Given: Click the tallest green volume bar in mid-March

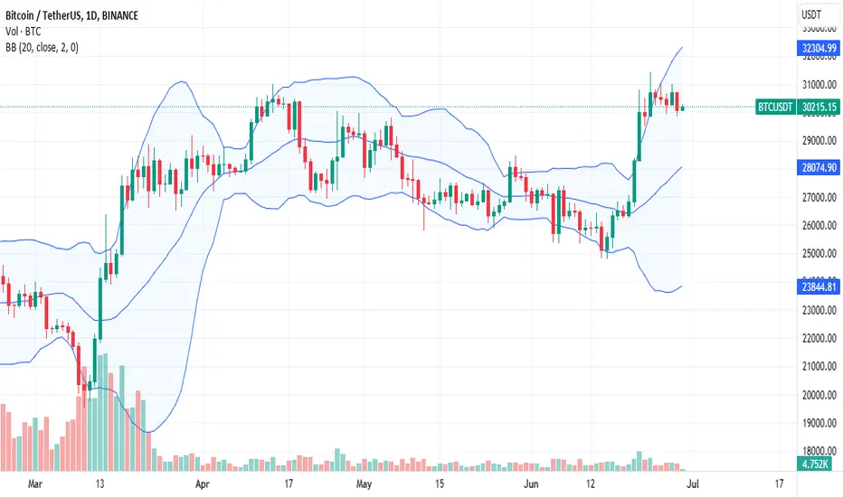Looking at the screenshot, I should (105, 412).
